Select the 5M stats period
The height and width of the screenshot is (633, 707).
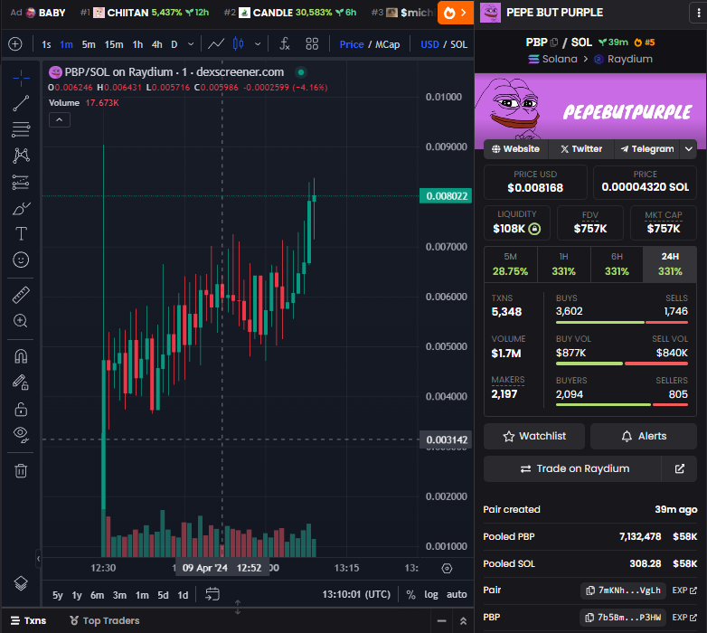tap(511, 264)
